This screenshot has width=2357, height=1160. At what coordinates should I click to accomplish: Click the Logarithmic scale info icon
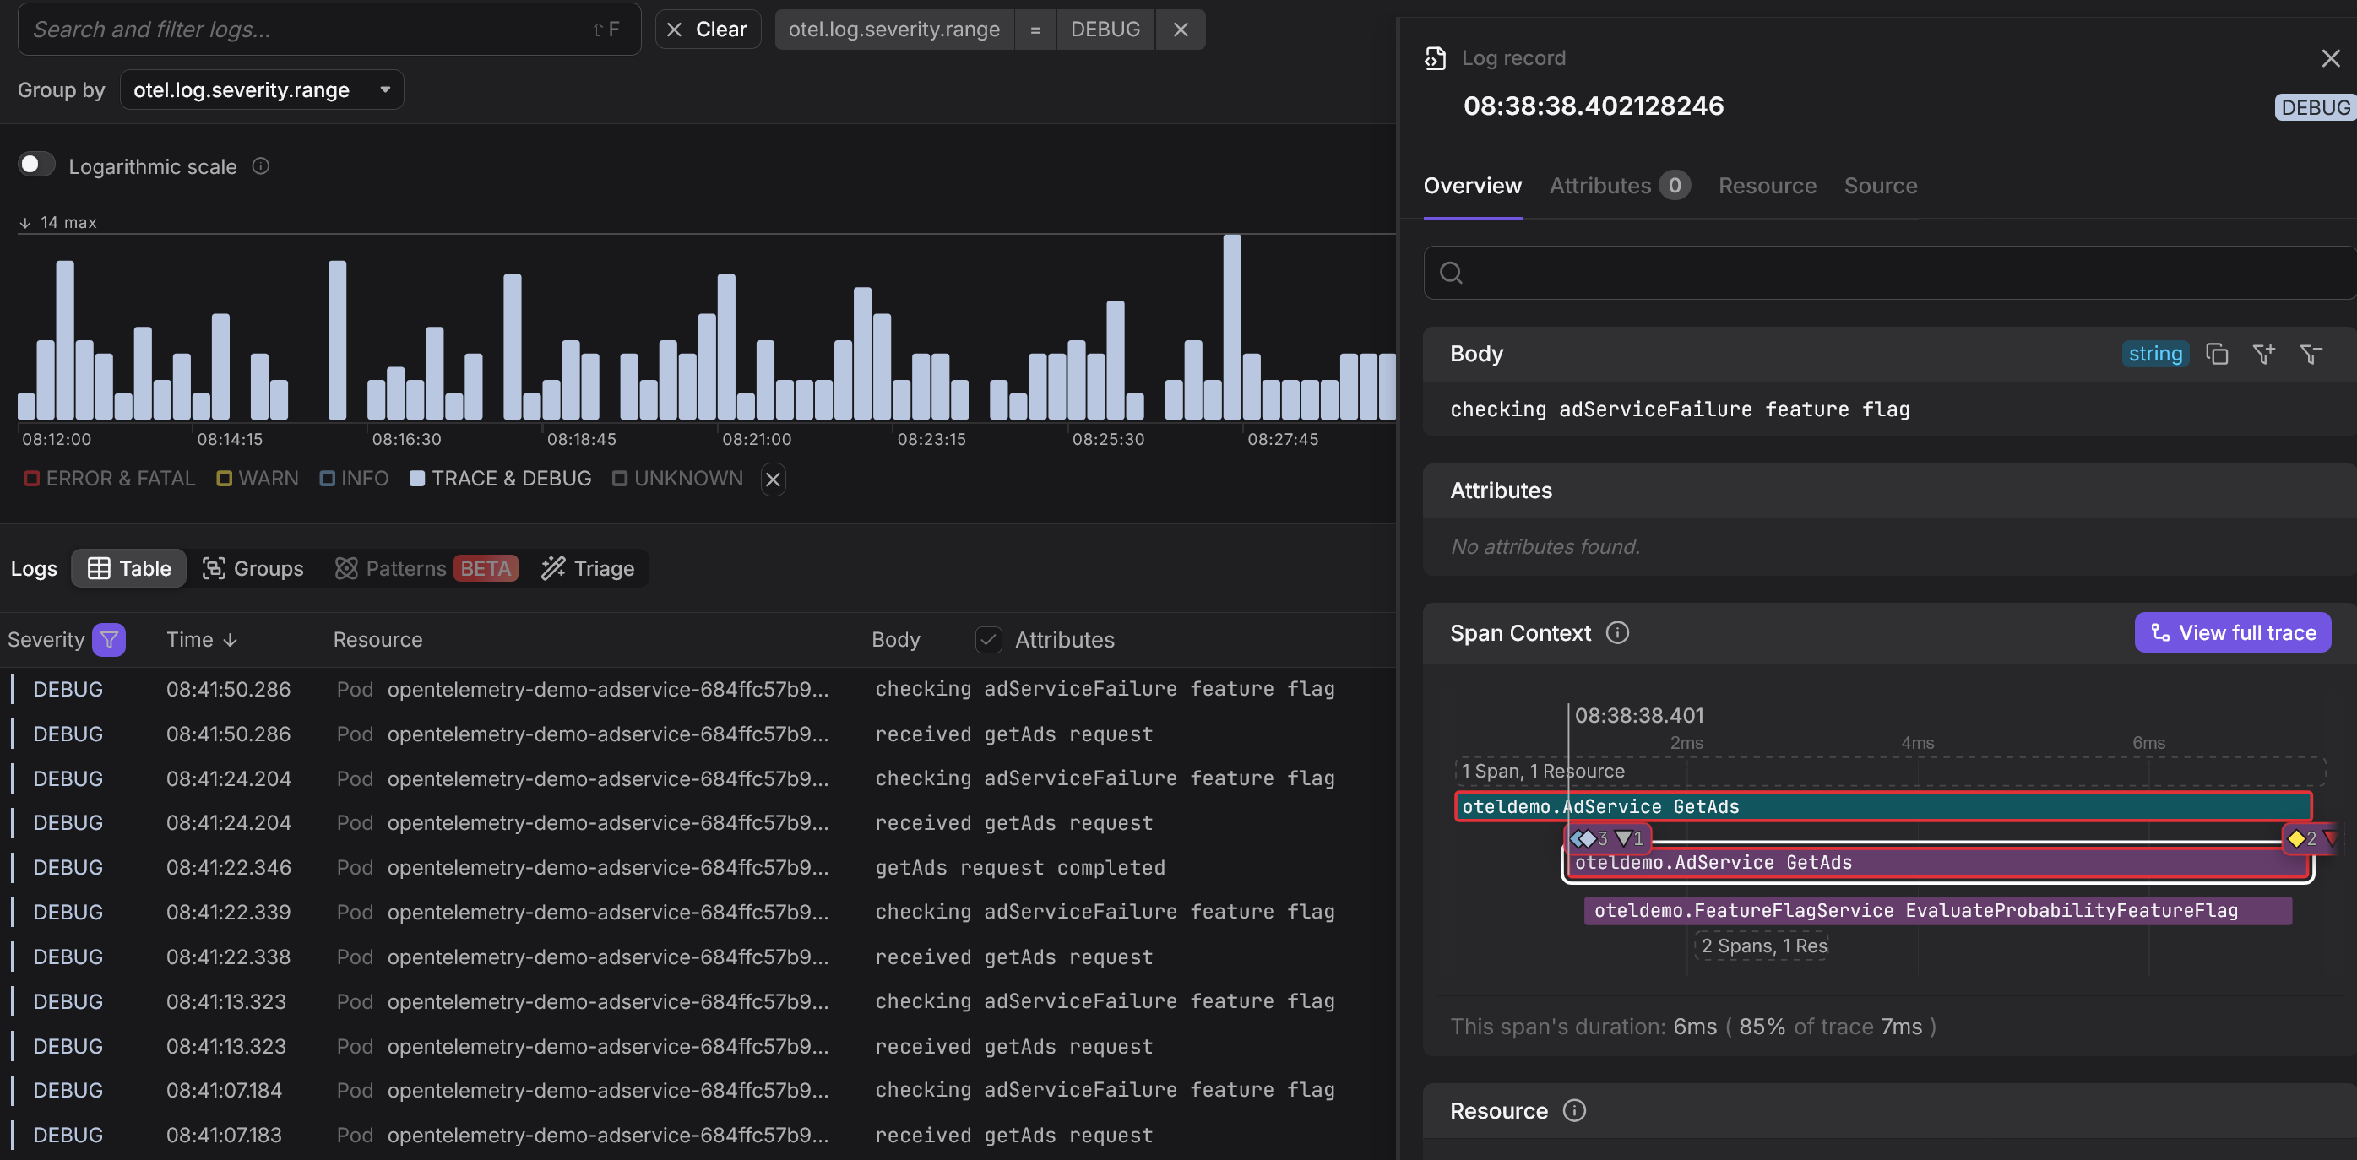[261, 166]
